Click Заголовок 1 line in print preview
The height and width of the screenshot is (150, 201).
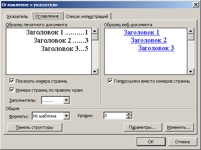point(57,32)
